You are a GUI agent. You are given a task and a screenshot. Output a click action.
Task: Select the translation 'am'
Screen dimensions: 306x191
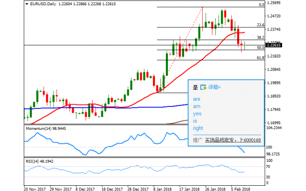coord(197,106)
